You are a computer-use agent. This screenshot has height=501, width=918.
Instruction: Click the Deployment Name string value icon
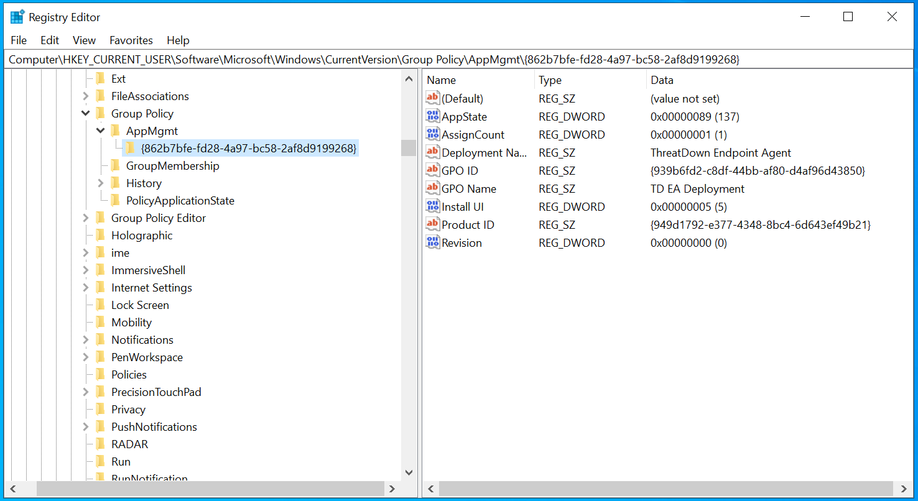click(433, 152)
